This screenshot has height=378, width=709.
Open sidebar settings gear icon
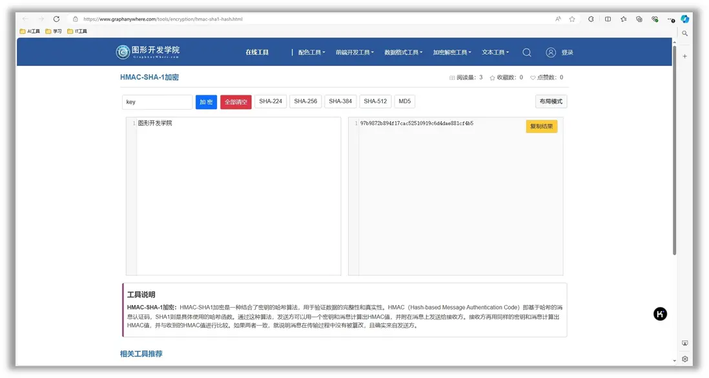coord(685,359)
